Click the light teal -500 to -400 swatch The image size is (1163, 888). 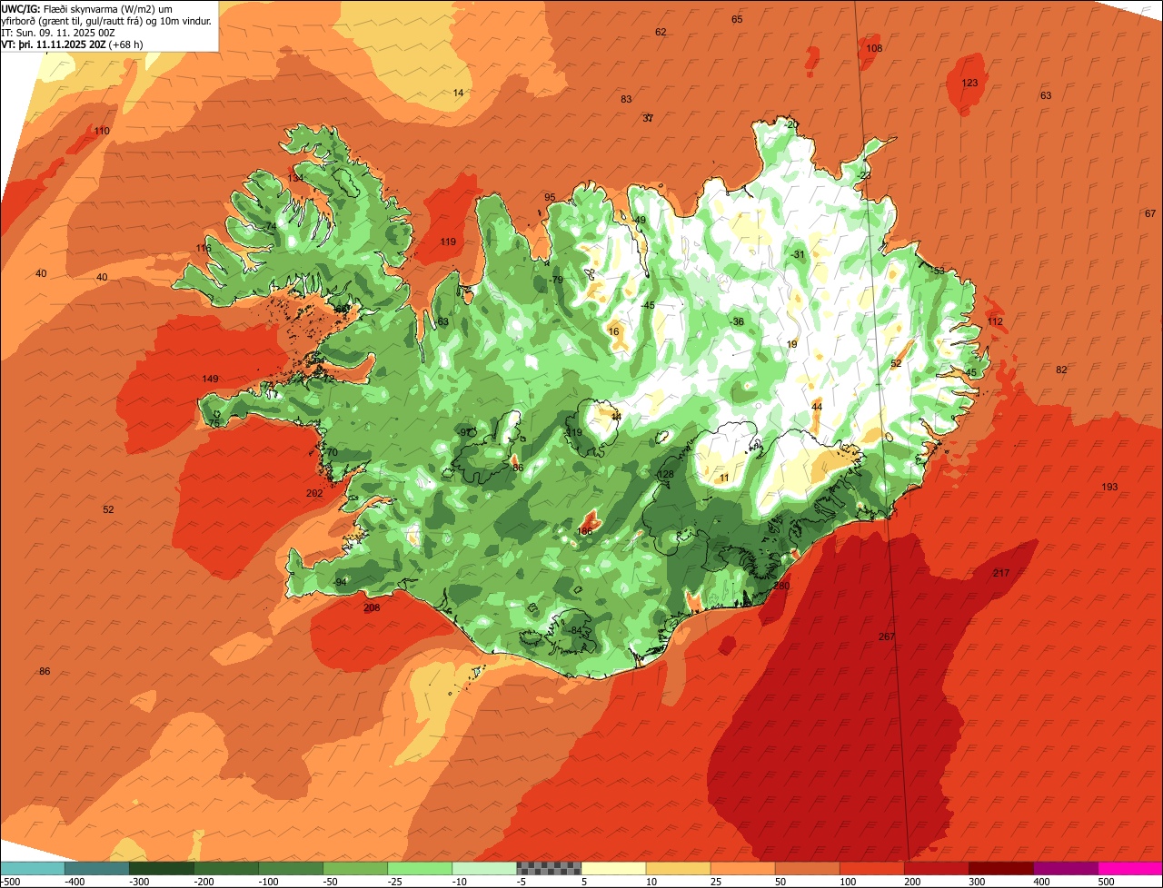[32, 869]
